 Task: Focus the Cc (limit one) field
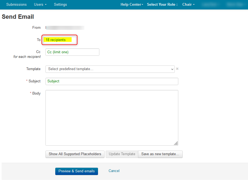click(72, 52)
